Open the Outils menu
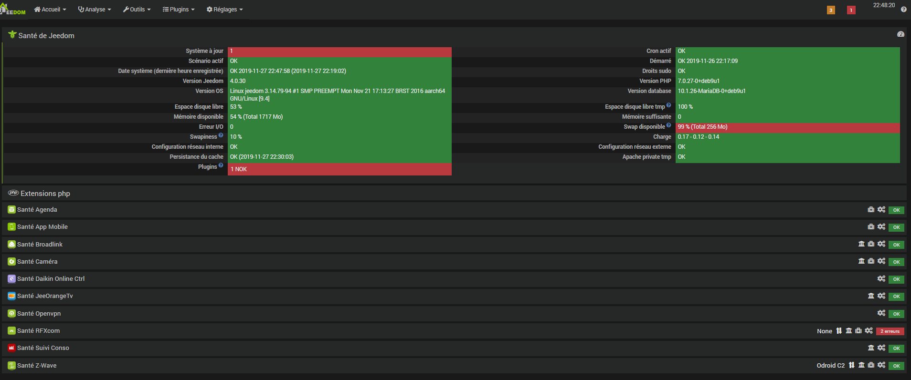Viewport: 911px width, 380px height. 137,10
